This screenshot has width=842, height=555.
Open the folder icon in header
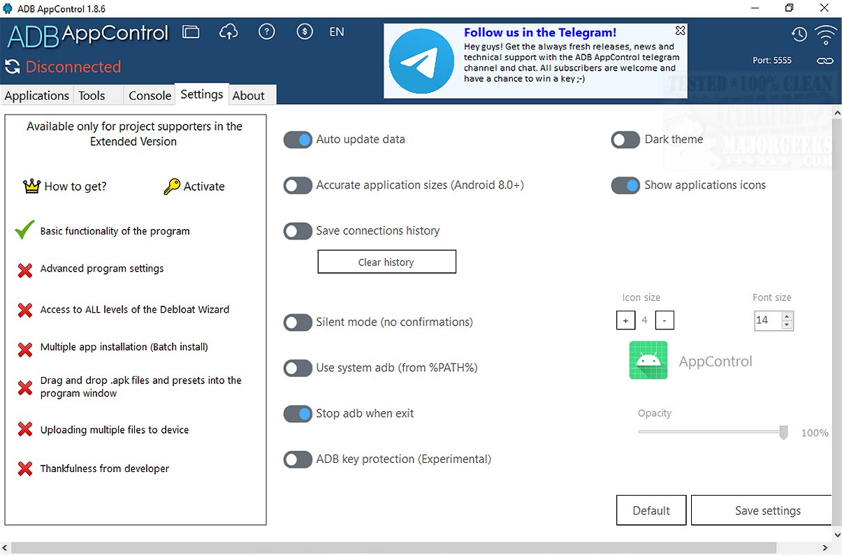[191, 32]
